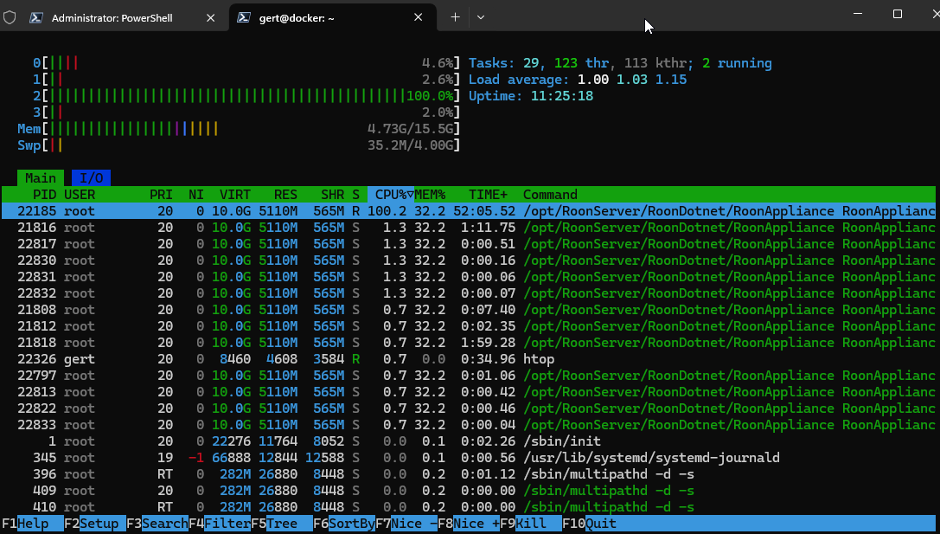Screen dimensions: 940x534
Task: Sort by the NI column header
Action: [196, 195]
